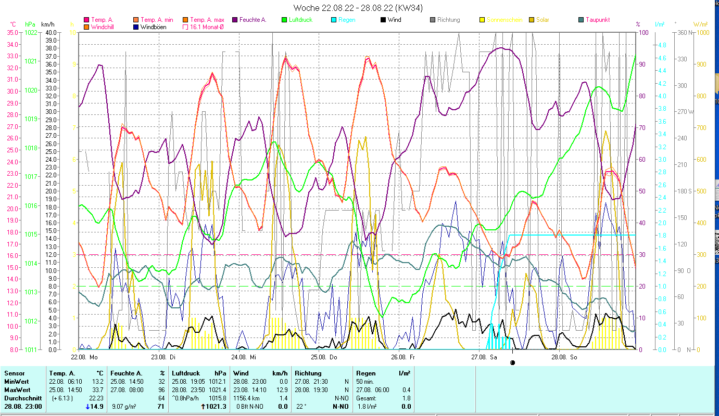The width and height of the screenshot is (719, 416).
Task: Click the 27.08. Sa date label
Action: pyautogui.click(x=484, y=357)
